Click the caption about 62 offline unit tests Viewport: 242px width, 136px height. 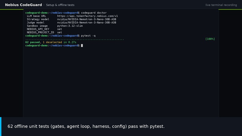coord(86,126)
